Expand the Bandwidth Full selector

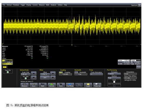tap(83, 74)
